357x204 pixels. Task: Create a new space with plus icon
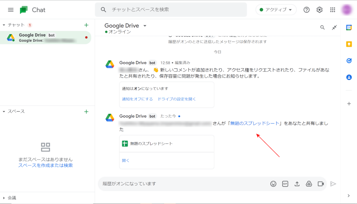point(86,111)
